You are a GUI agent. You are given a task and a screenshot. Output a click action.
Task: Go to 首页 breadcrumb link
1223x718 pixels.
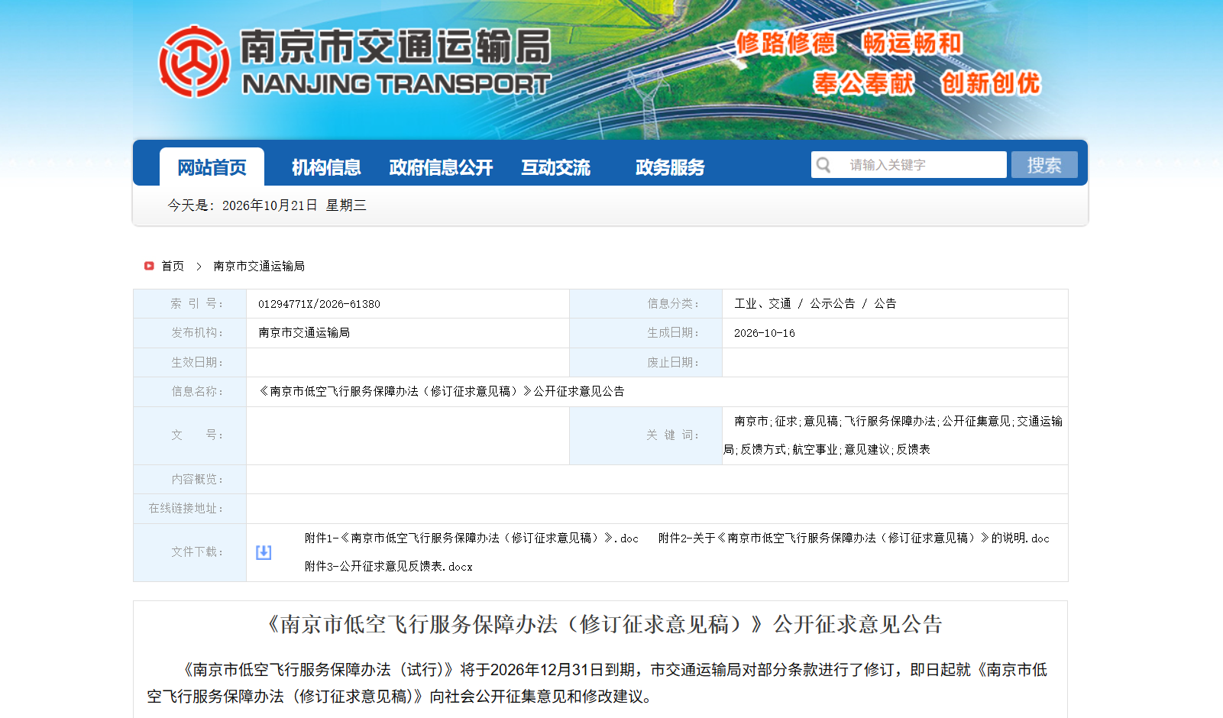coord(173,266)
